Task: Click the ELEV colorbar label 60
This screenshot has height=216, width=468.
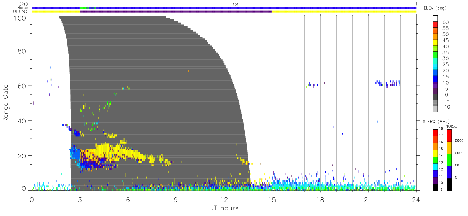Action: tap(445, 22)
